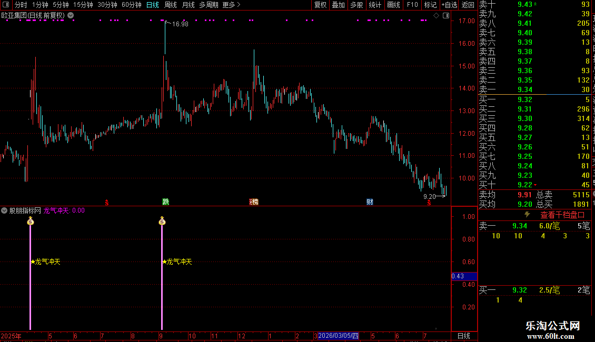595x342 pixels.
Task: Toggle the left sidebar panel icon
Action: coord(6,5)
